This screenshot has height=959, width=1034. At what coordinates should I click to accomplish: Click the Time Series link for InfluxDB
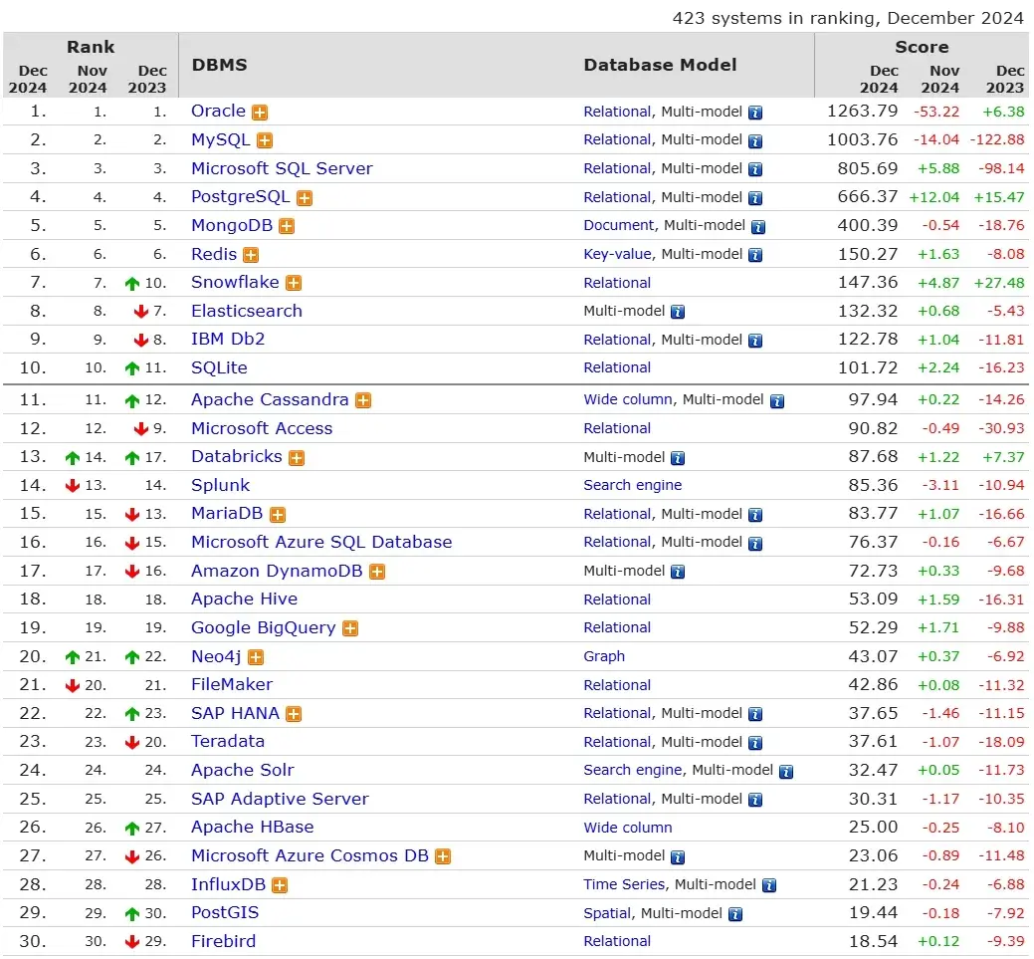click(x=624, y=884)
